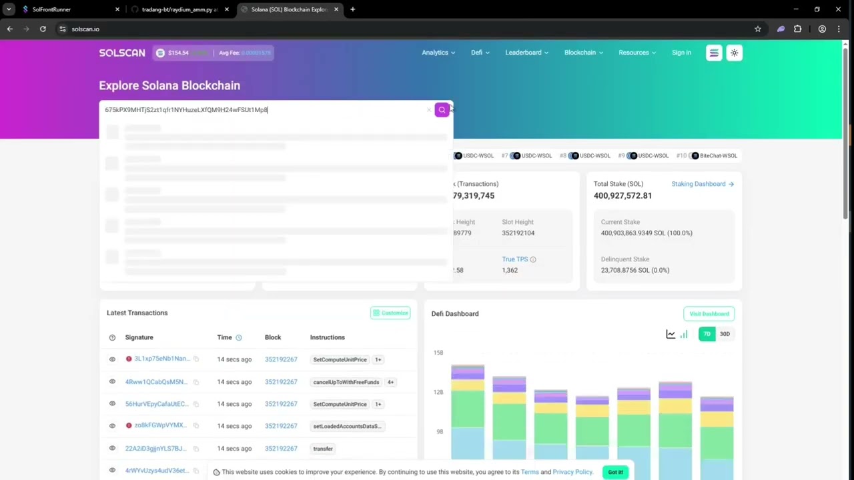Click the #10 BiteChat-WSOL pair
854x480 pixels.
click(707, 155)
